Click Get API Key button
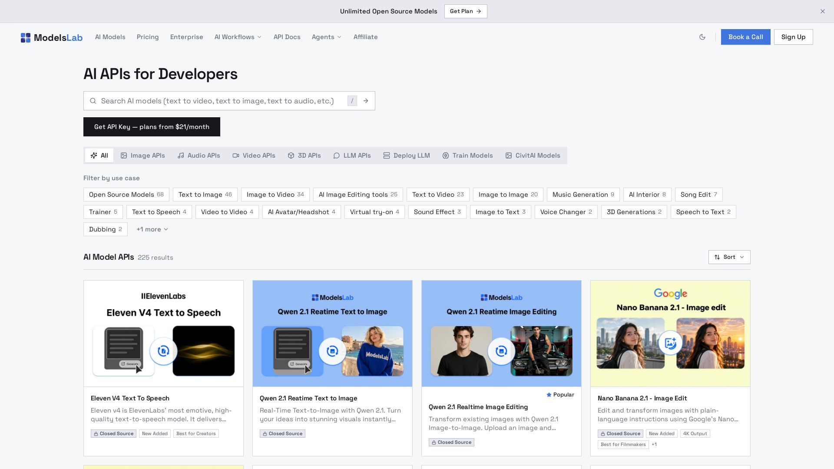 tap(152, 127)
